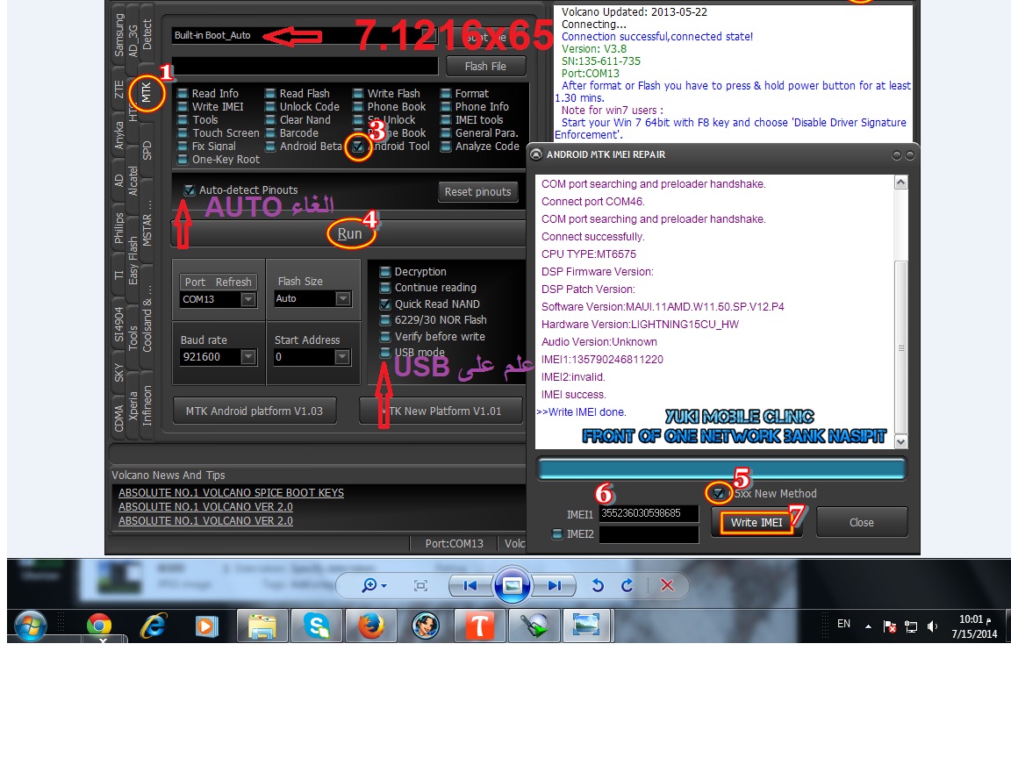Switch to the MTK tab
The image size is (1011, 758).
pos(147,92)
